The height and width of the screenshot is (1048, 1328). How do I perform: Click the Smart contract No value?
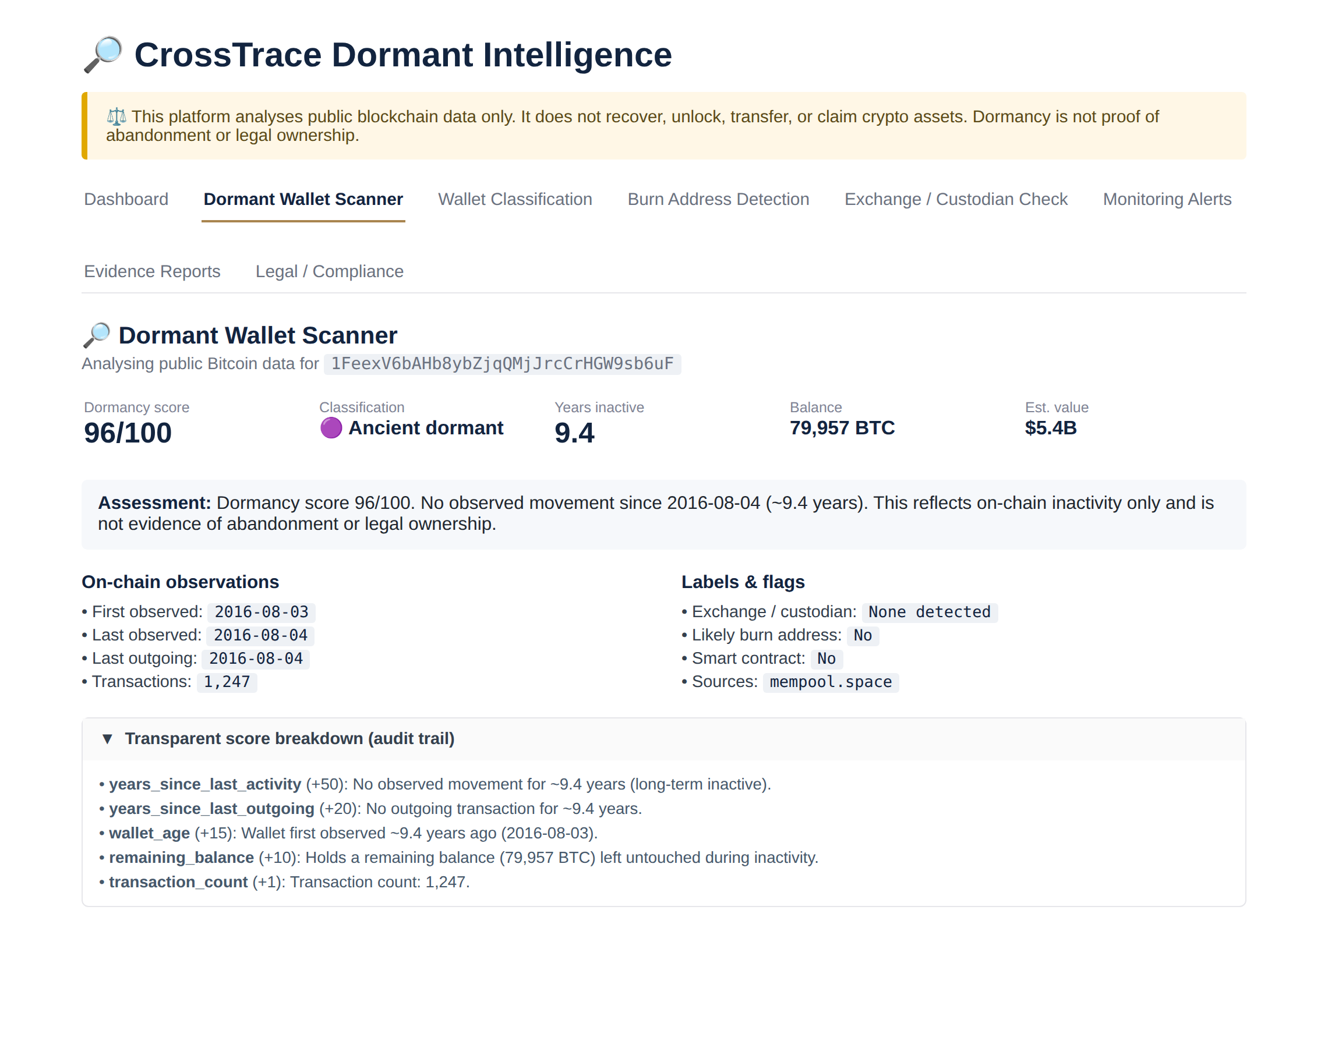(x=827, y=659)
